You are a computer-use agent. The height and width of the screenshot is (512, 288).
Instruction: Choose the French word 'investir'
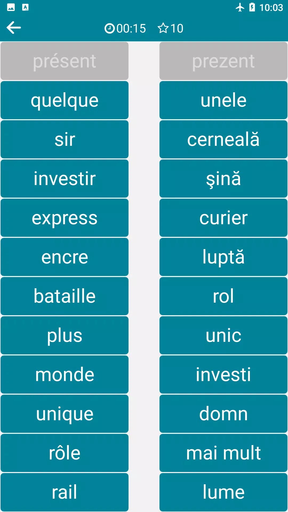65,179
